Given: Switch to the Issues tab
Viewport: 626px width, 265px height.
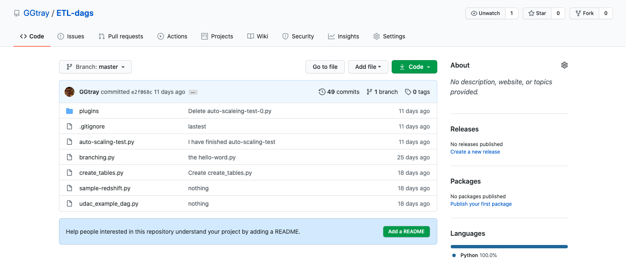Looking at the screenshot, I should (x=71, y=36).
